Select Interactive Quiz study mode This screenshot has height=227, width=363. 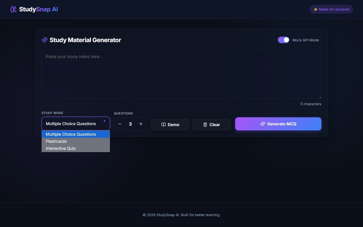pos(61,148)
